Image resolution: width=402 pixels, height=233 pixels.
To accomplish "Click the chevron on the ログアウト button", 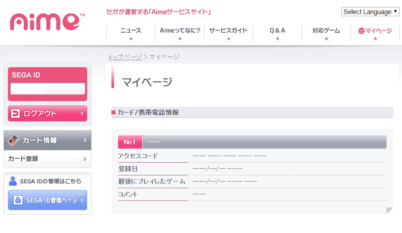I will 82,113.
